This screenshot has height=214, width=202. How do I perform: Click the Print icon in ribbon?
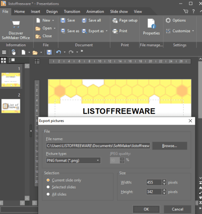coord(115,31)
